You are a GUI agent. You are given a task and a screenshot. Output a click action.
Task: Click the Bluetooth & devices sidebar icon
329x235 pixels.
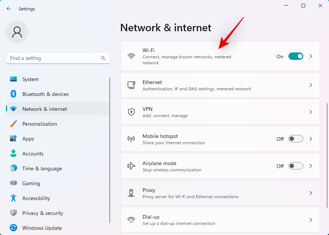13,94
